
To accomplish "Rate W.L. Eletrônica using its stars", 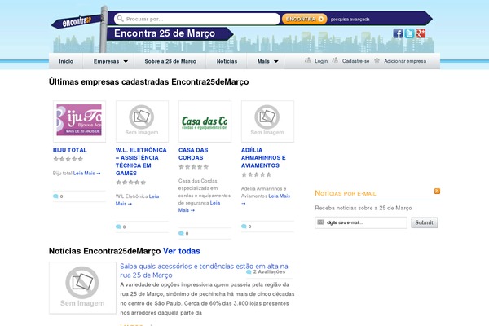I will coord(130,183).
